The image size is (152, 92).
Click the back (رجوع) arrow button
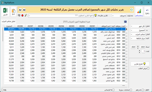[x=147, y=12]
